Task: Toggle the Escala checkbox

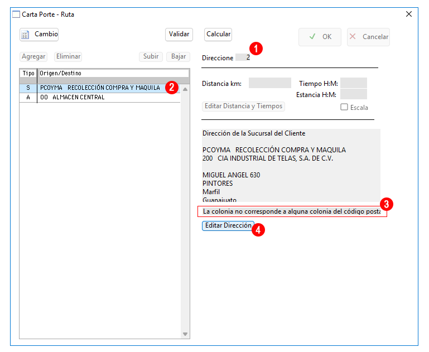Action: [344, 107]
